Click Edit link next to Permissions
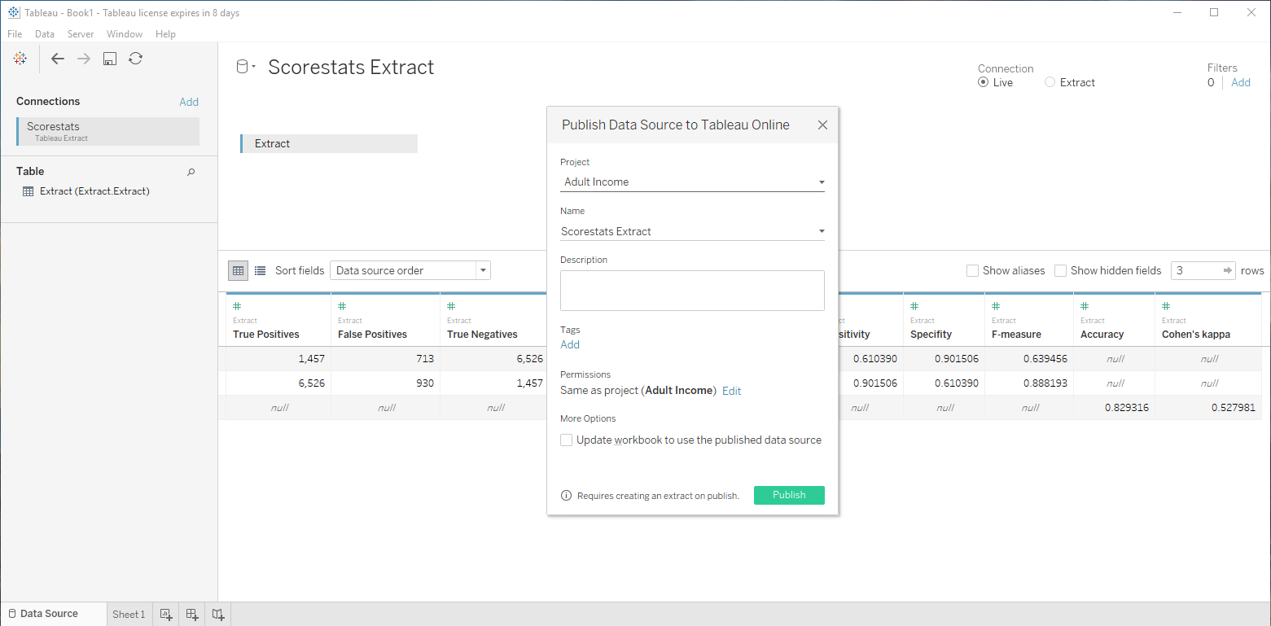 [731, 391]
